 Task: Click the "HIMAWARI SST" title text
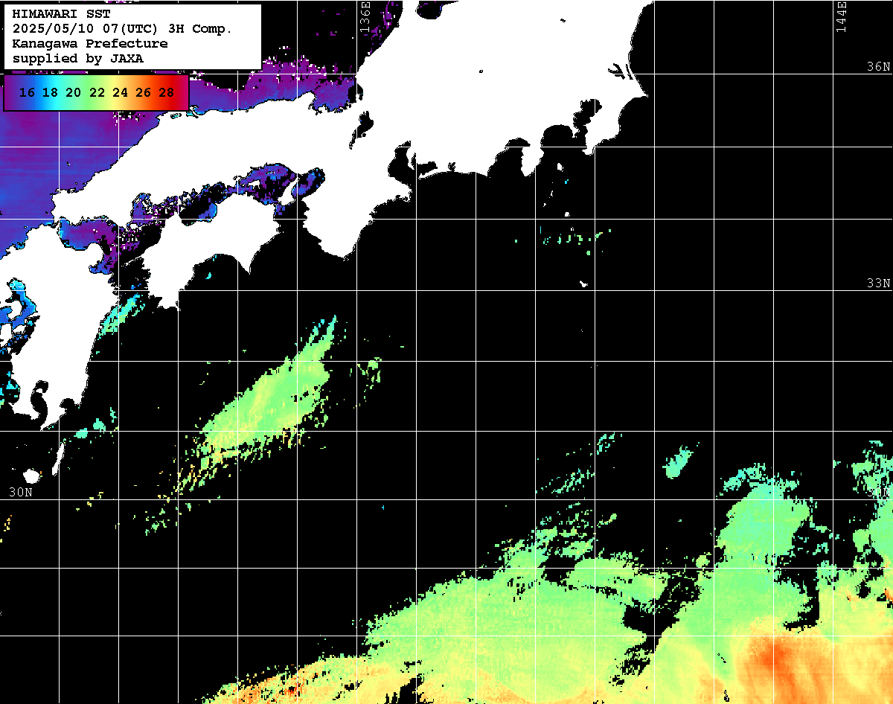61,14
